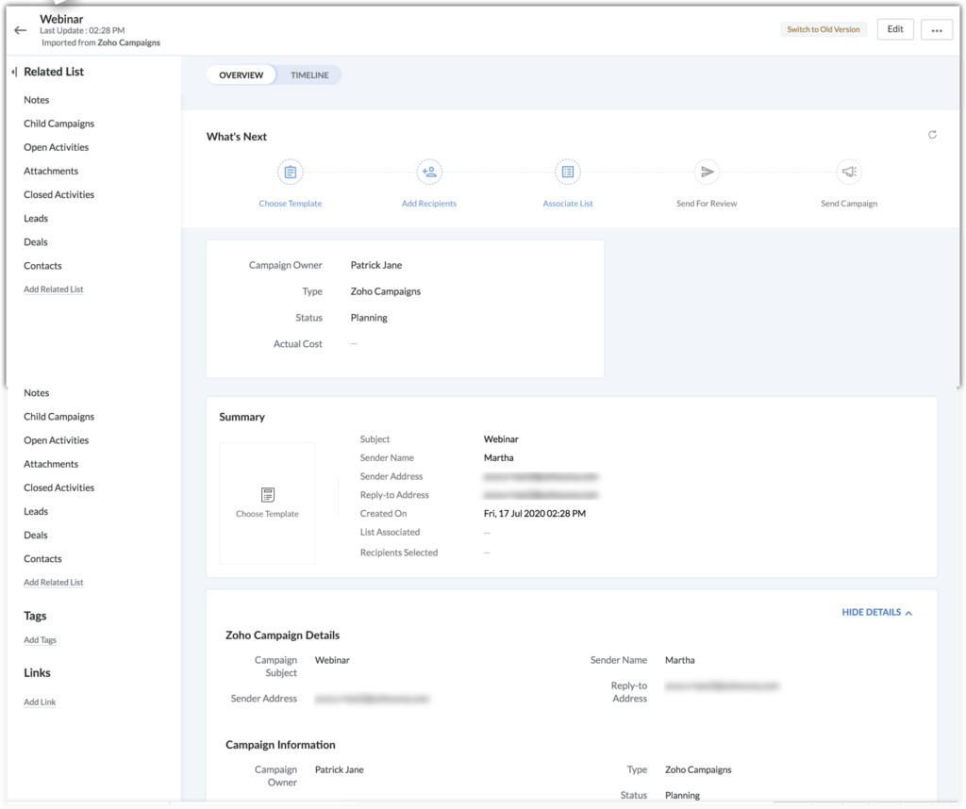Open Add Tags in the Tags section
Image resolution: width=966 pixels, height=809 pixels.
(40, 639)
